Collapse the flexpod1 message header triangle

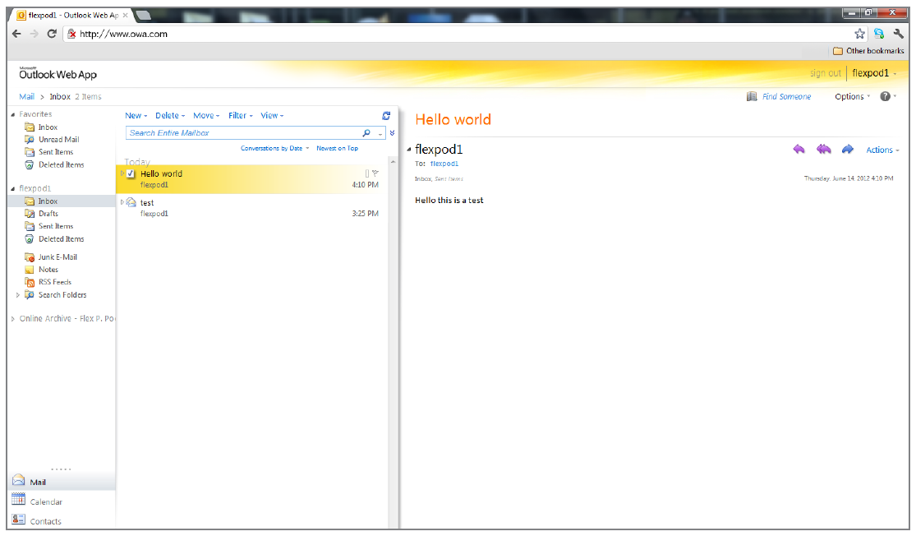coord(409,150)
